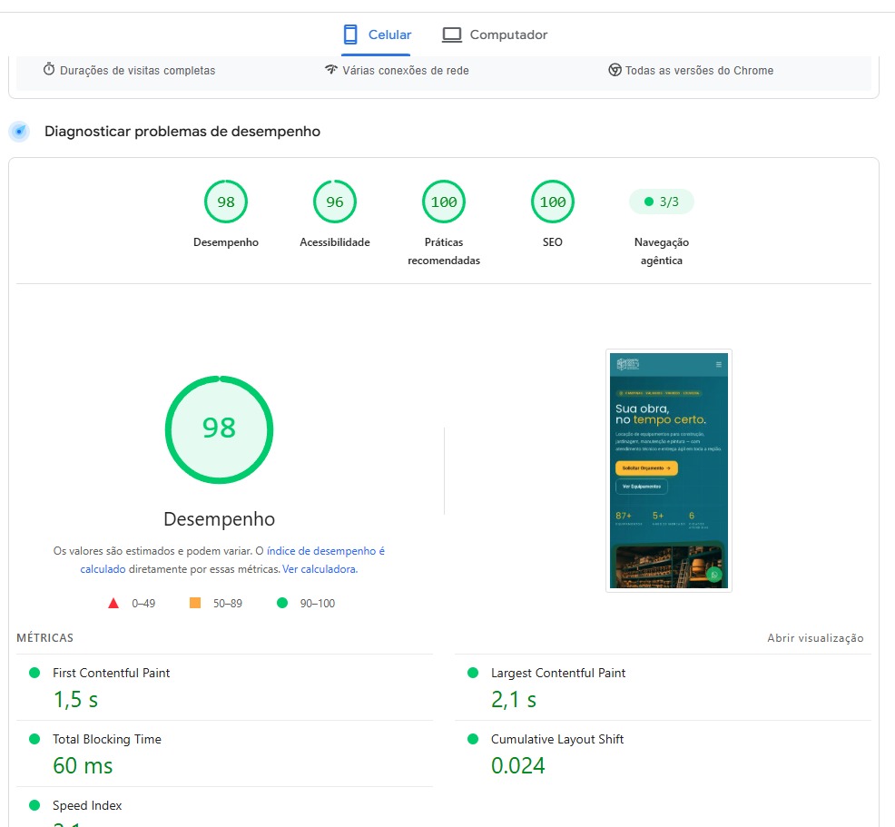Click the Diagnosticar problemas de desempenho heading
895x827 pixels.
pos(182,132)
